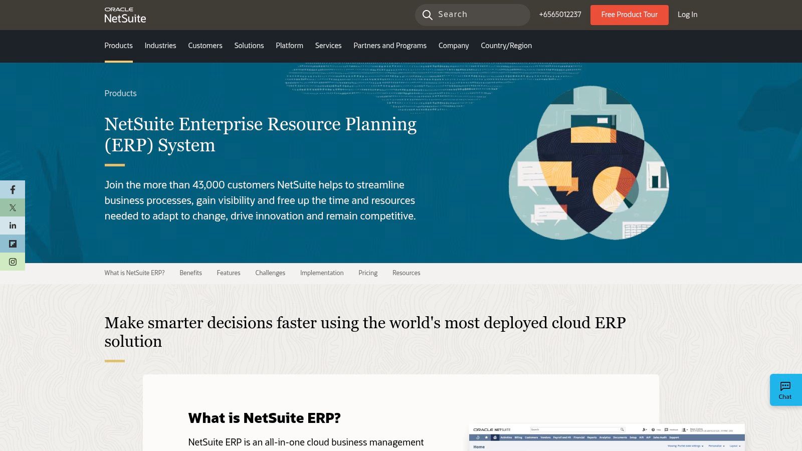This screenshot has width=802, height=451.
Task: Switch to the Pricing section tab
Action: 368,273
